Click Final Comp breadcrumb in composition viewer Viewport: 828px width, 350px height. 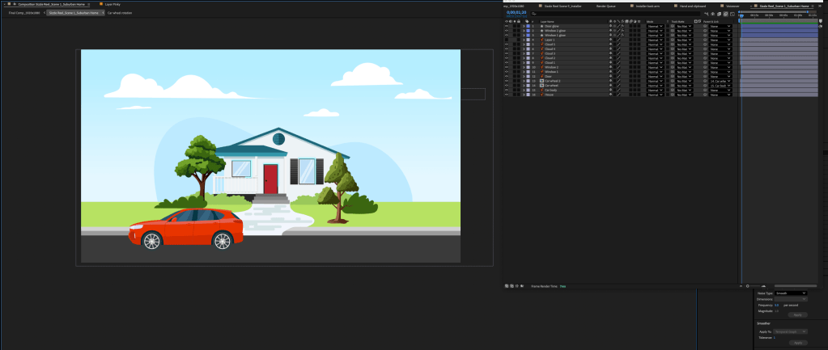(23, 13)
